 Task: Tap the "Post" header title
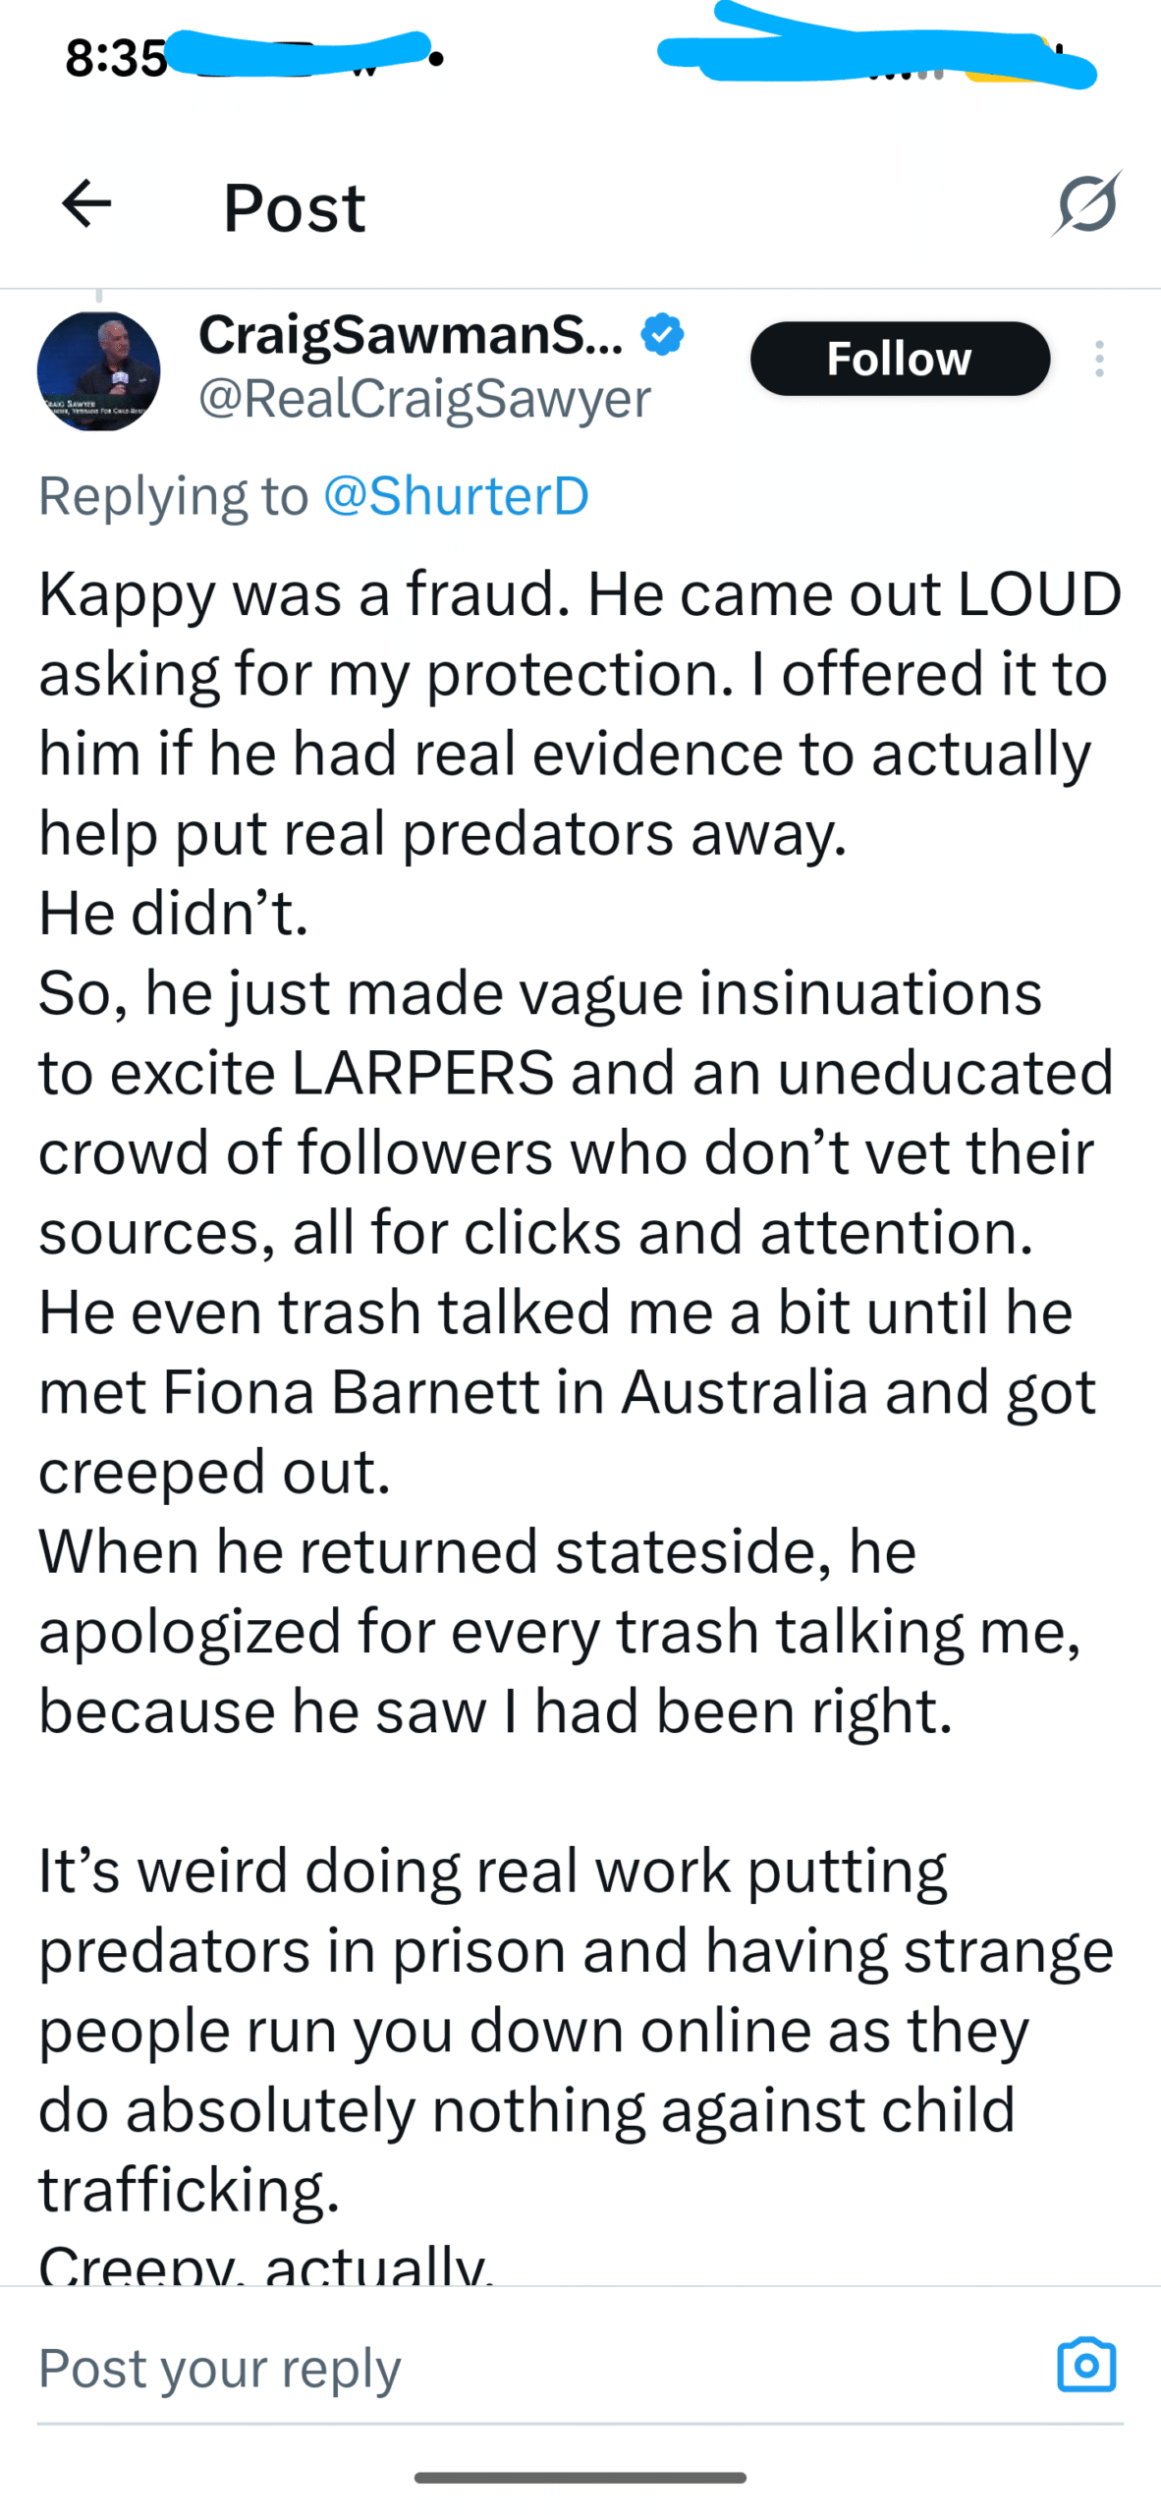coord(295,207)
